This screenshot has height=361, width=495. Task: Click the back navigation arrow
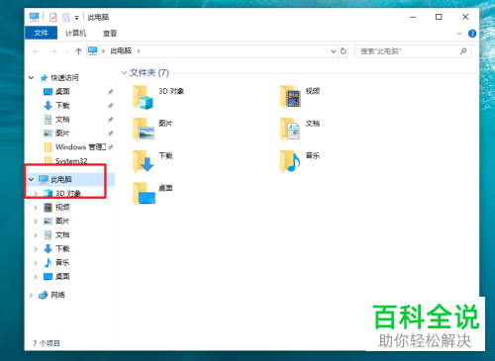tap(36, 51)
